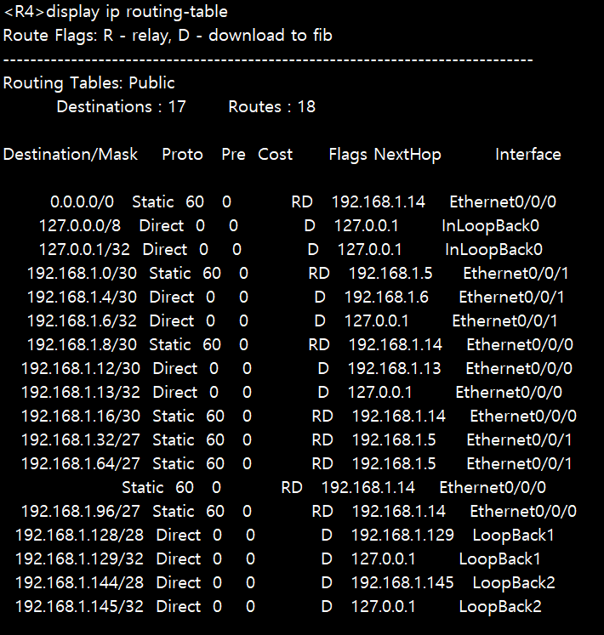Image resolution: width=604 pixels, height=635 pixels.
Task: Select destination '192.168.1.145/32'
Action: pyautogui.click(x=79, y=607)
